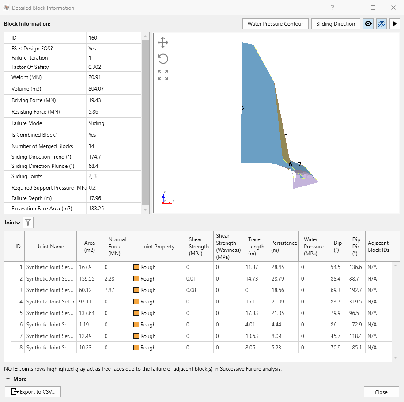Image resolution: width=404 pixels, height=402 pixels.
Task: Click the Rough orange swatch for joint 1
Action: (136, 267)
